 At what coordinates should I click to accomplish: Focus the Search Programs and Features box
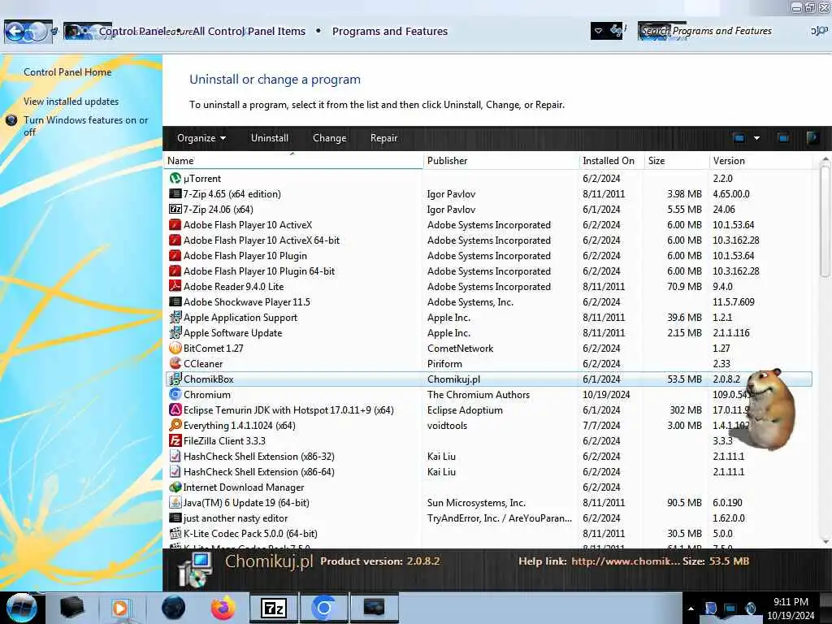pyautogui.click(x=721, y=31)
